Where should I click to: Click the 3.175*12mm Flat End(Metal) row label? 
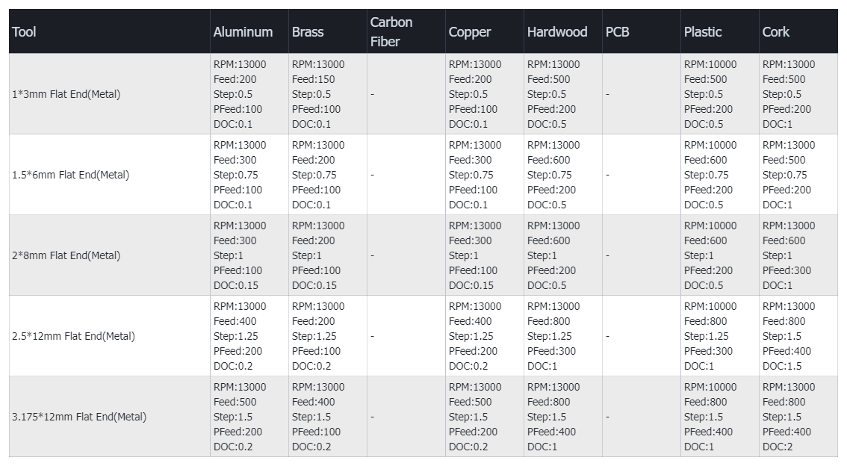tap(80, 417)
